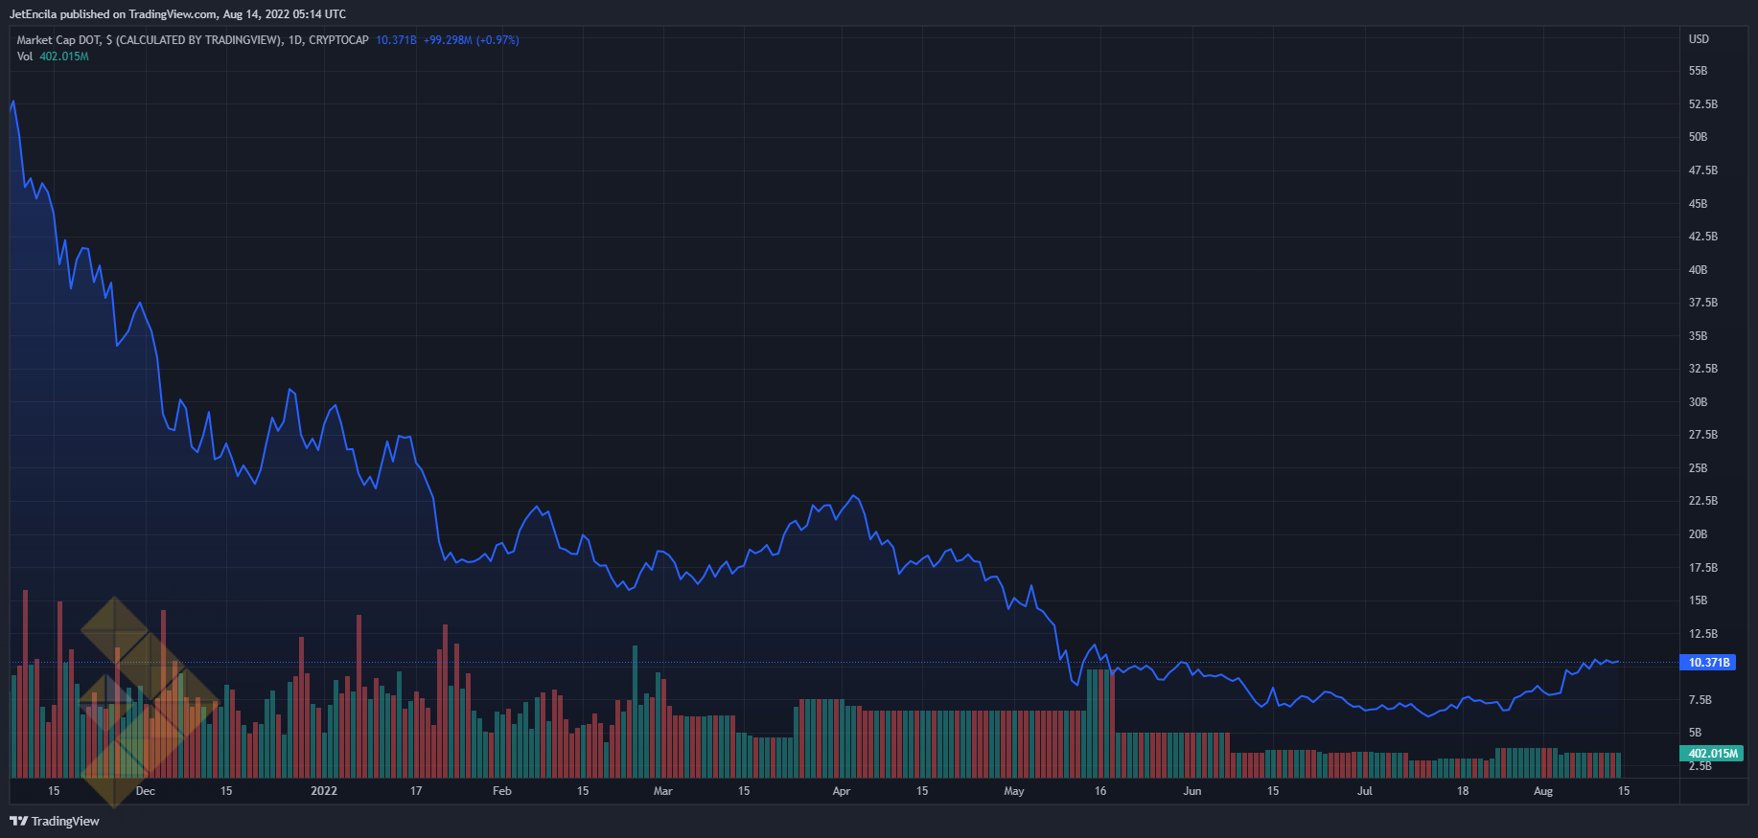Click the TradingView logo at bottom left
The height and width of the screenshot is (838, 1758).
55,821
